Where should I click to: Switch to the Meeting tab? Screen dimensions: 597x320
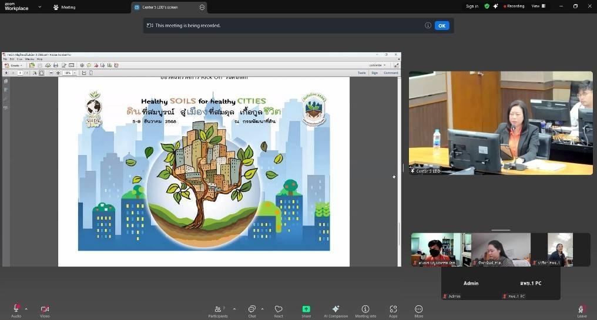click(65, 7)
